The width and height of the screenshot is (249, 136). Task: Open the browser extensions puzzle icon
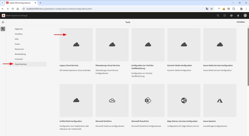point(234,9)
